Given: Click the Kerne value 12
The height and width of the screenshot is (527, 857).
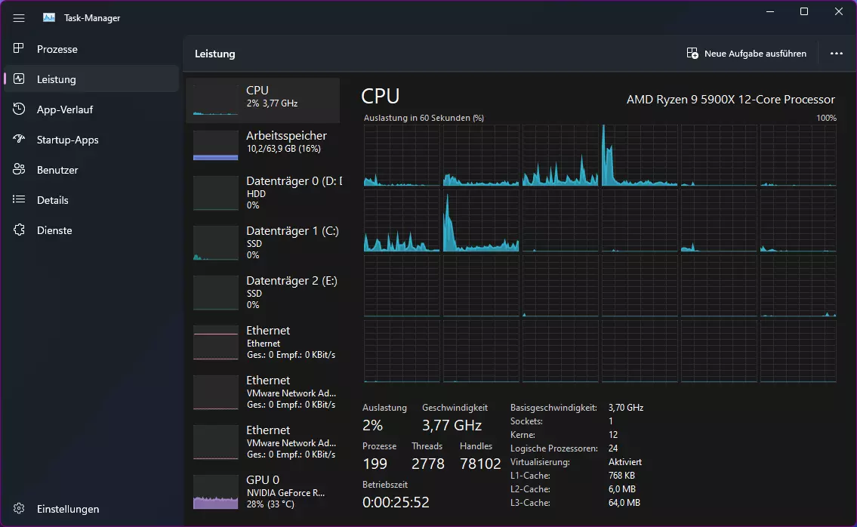Looking at the screenshot, I should point(612,435).
